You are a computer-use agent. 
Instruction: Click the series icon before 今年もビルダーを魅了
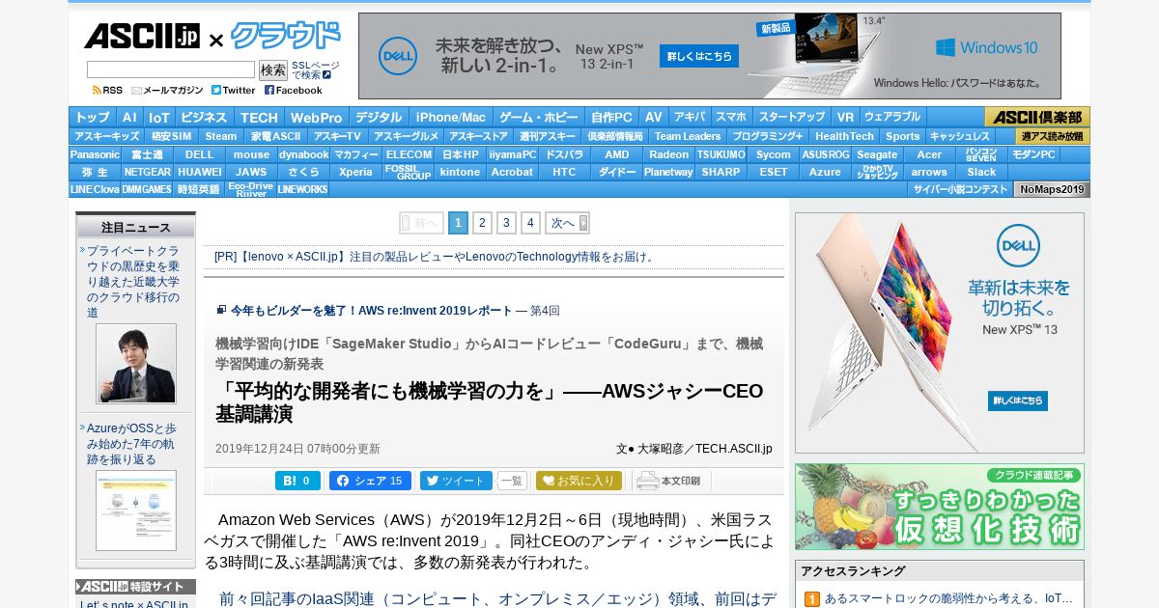(221, 310)
